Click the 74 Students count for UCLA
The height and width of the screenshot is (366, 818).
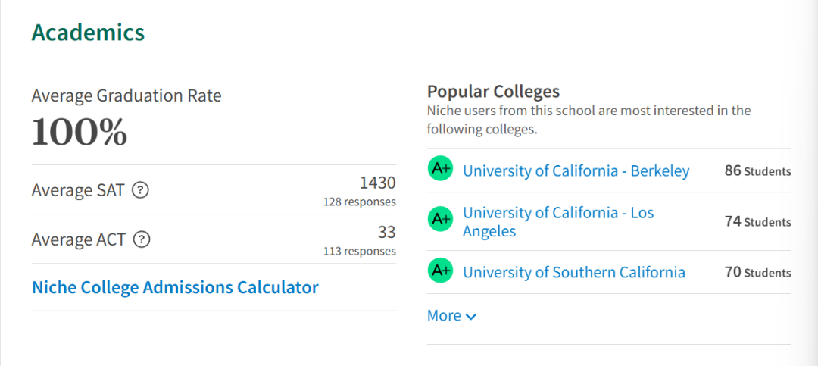pyautogui.click(x=758, y=221)
